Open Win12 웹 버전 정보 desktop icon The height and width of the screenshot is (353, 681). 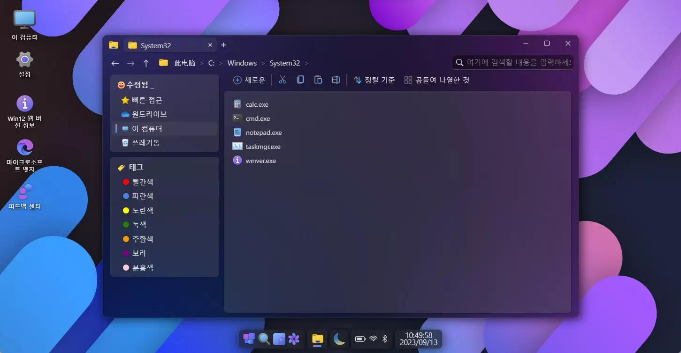point(25,111)
